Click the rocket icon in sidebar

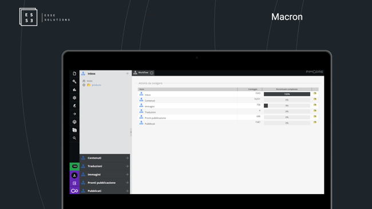click(74, 106)
